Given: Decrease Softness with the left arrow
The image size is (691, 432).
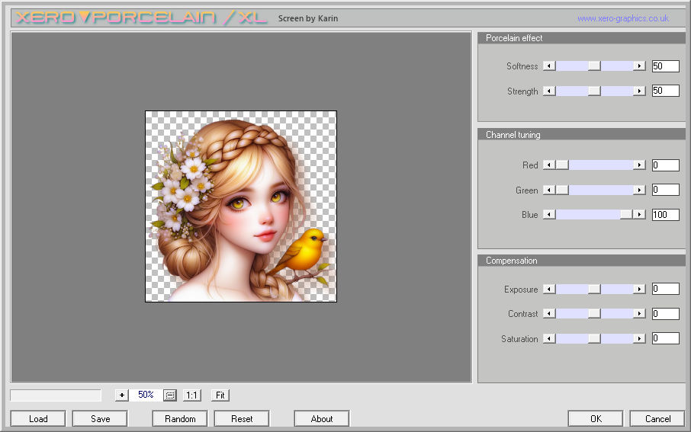Looking at the screenshot, I should [548, 66].
